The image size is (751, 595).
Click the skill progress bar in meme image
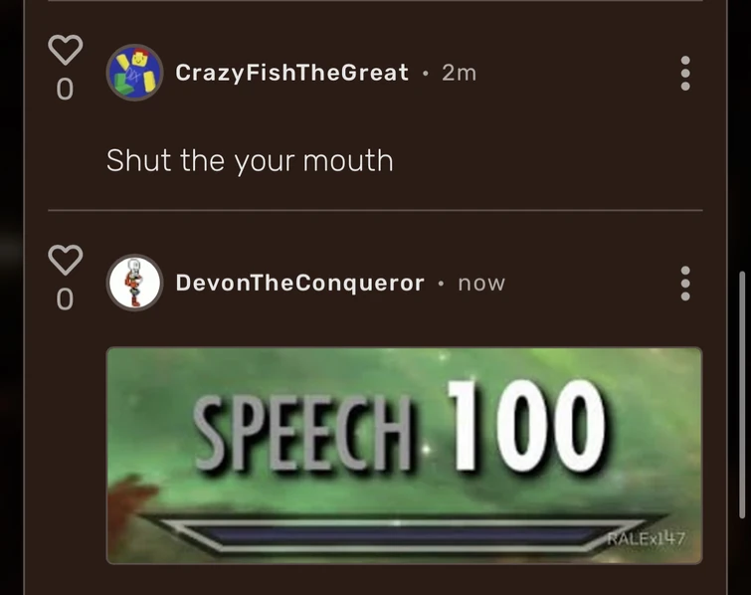(397, 533)
